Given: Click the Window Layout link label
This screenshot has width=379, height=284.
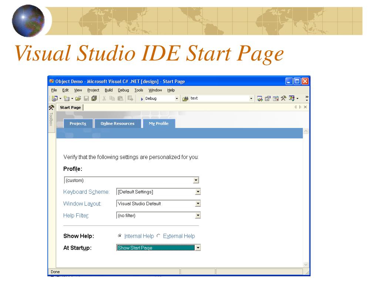Looking at the screenshot, I should coord(82,204).
